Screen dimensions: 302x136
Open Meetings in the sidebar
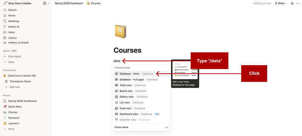pyautogui.click(x=26, y=21)
